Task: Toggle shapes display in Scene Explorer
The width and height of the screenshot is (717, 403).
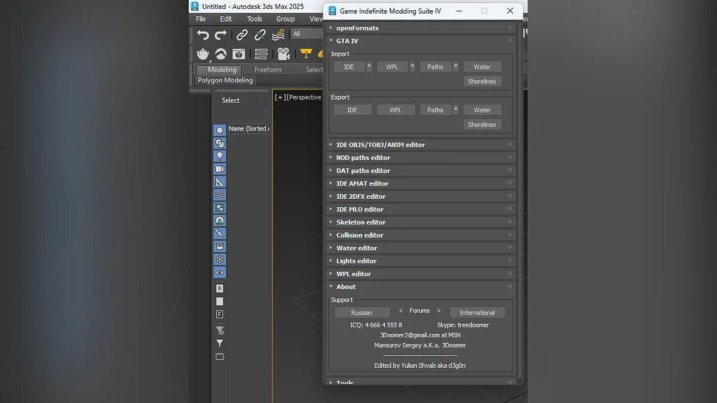Action: point(220,143)
